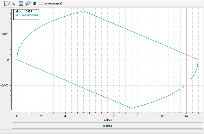Click the green da$I legend color square
This screenshot has height=134, width=204.
[x=104, y=126]
